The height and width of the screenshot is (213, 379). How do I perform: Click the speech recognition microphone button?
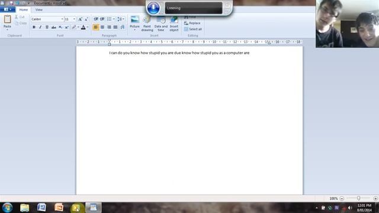[x=153, y=8]
